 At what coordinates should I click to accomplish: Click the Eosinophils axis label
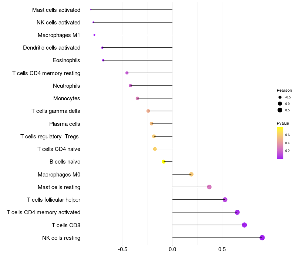click(x=66, y=60)
